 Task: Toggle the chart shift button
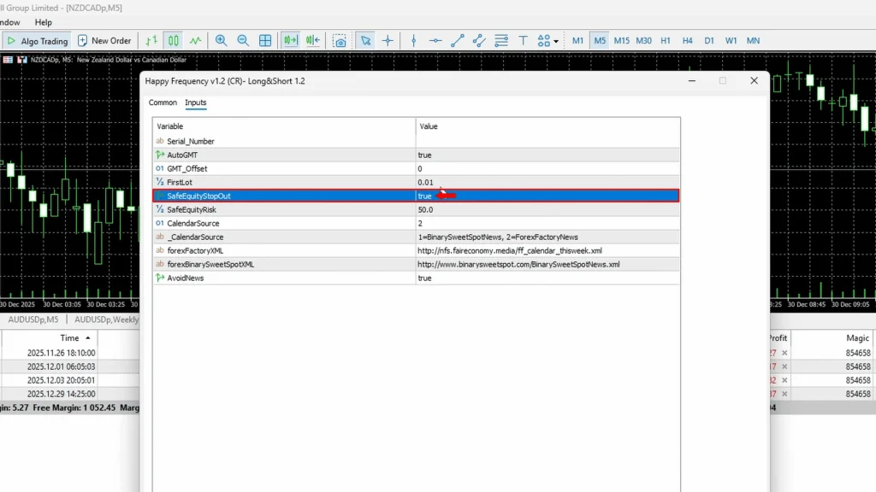313,40
